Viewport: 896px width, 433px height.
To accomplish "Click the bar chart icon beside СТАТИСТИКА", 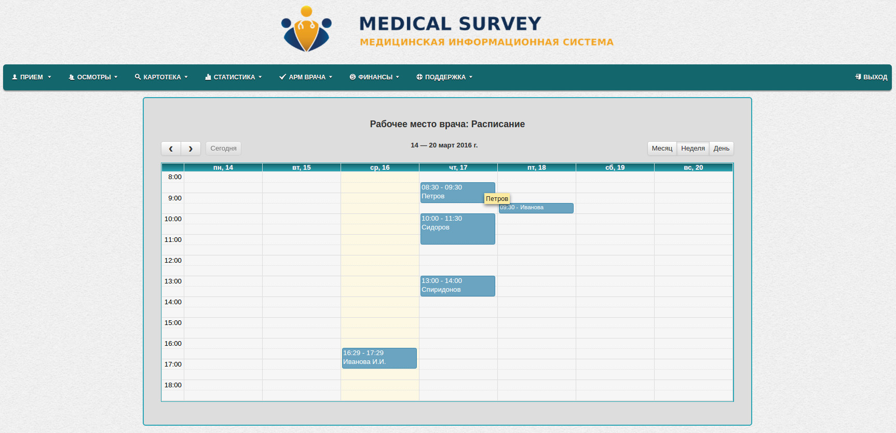I will [x=208, y=77].
